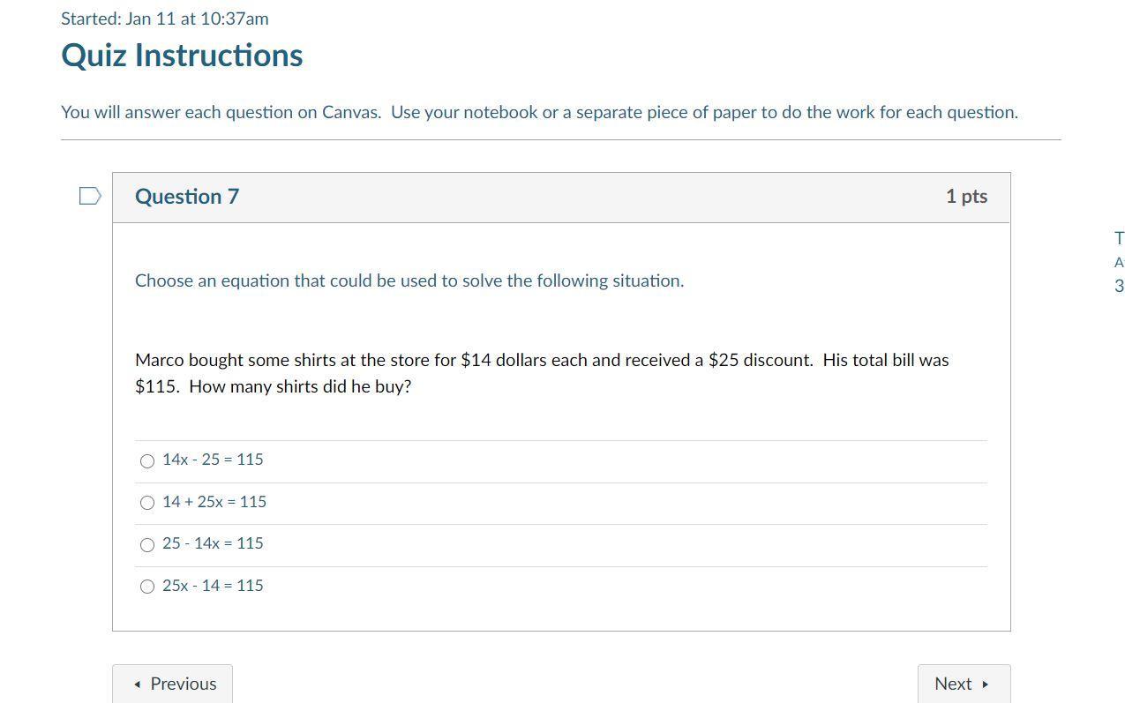Click the right arrow in the Next button
This screenshot has height=703, width=1125.
[985, 684]
